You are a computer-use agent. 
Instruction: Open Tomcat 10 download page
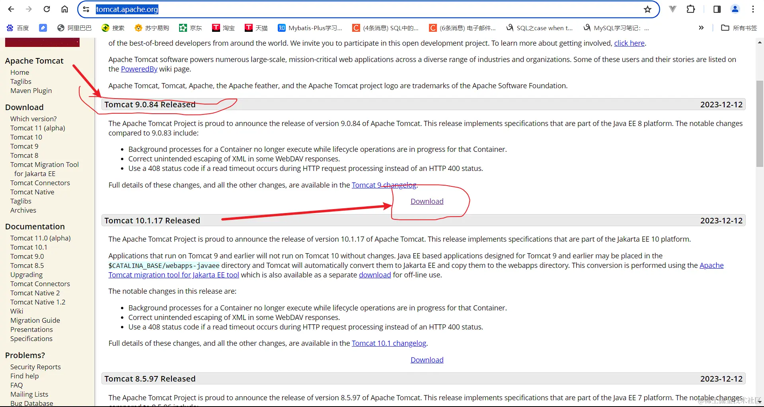click(x=26, y=137)
